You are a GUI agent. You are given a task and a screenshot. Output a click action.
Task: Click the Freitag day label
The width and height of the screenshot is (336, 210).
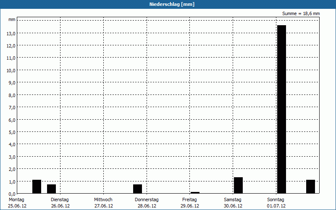(x=189, y=199)
